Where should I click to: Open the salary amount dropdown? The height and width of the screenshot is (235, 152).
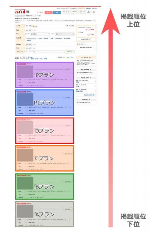click(x=65, y=34)
